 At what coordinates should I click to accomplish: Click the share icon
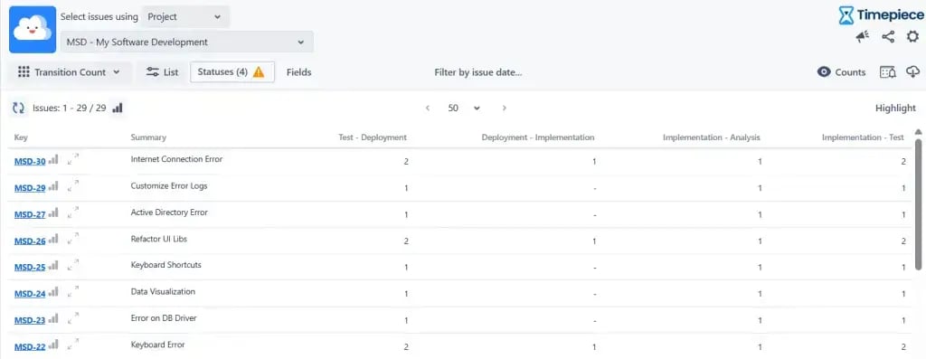(x=888, y=37)
